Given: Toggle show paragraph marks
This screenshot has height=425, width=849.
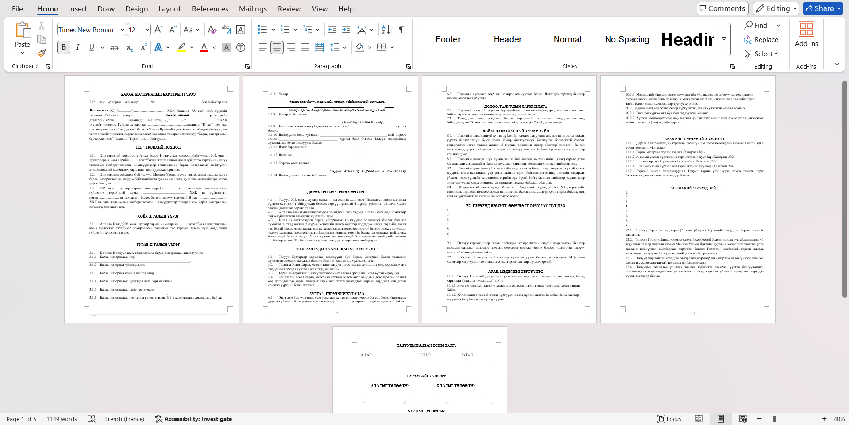Looking at the screenshot, I should pyautogui.click(x=402, y=30).
